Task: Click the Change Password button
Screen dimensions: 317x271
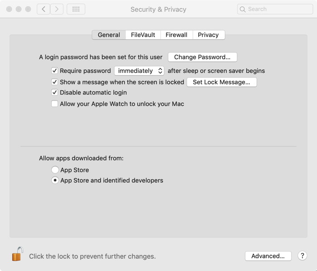Action: [202, 57]
